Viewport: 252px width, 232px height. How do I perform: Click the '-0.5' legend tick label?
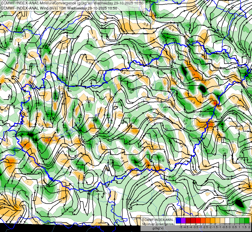pyautogui.click(x=225, y=227)
